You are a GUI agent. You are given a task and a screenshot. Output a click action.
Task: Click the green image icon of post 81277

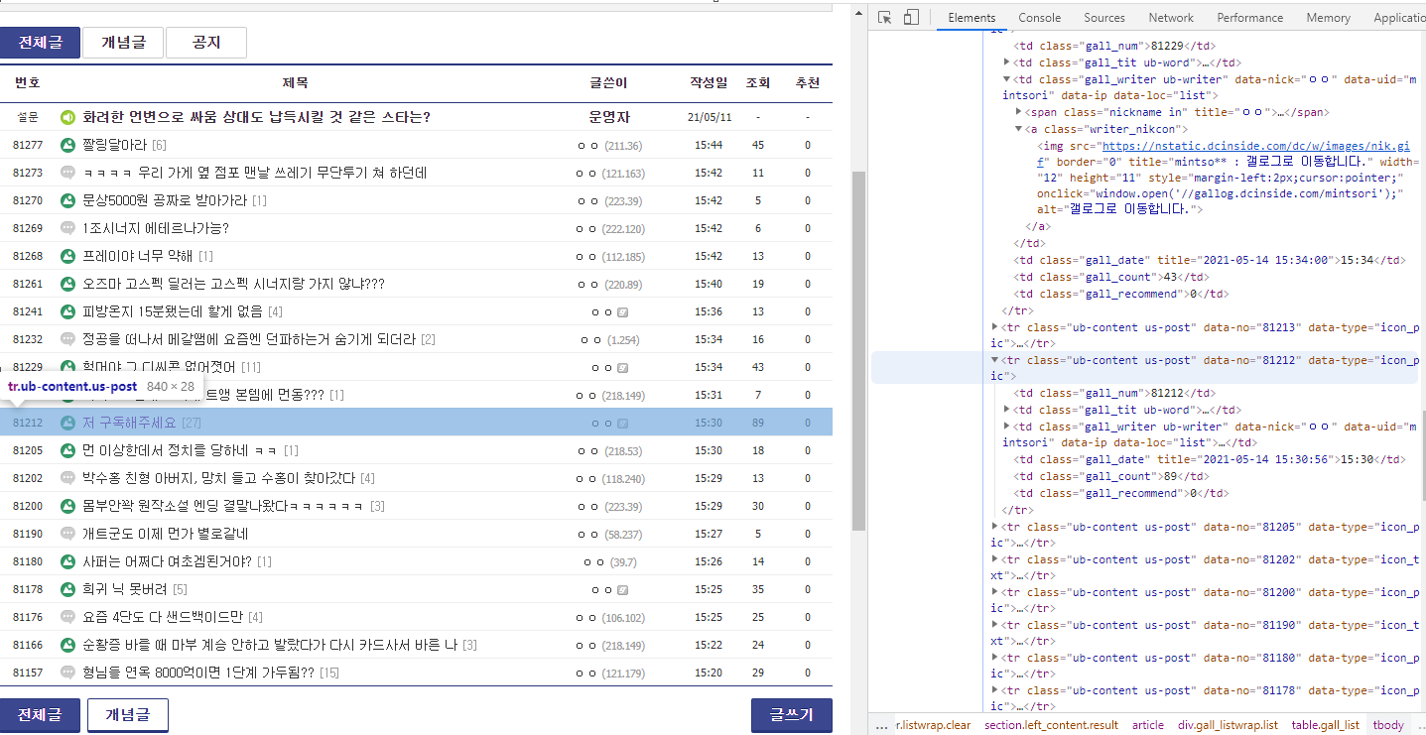click(67, 145)
